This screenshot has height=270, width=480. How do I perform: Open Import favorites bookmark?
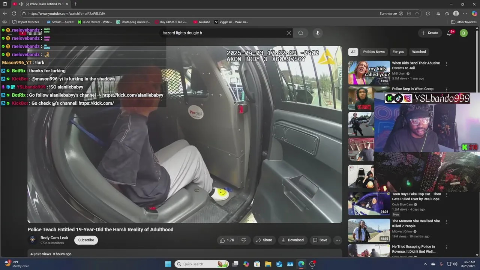point(26,22)
